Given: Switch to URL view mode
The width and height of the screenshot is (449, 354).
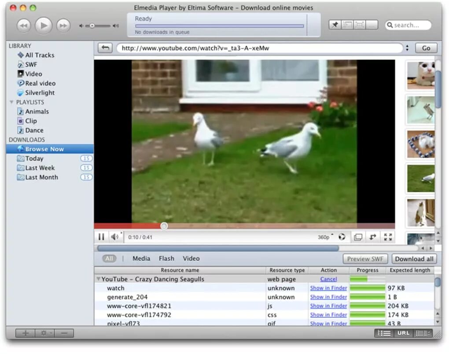Looking at the screenshot, I should (x=403, y=333).
